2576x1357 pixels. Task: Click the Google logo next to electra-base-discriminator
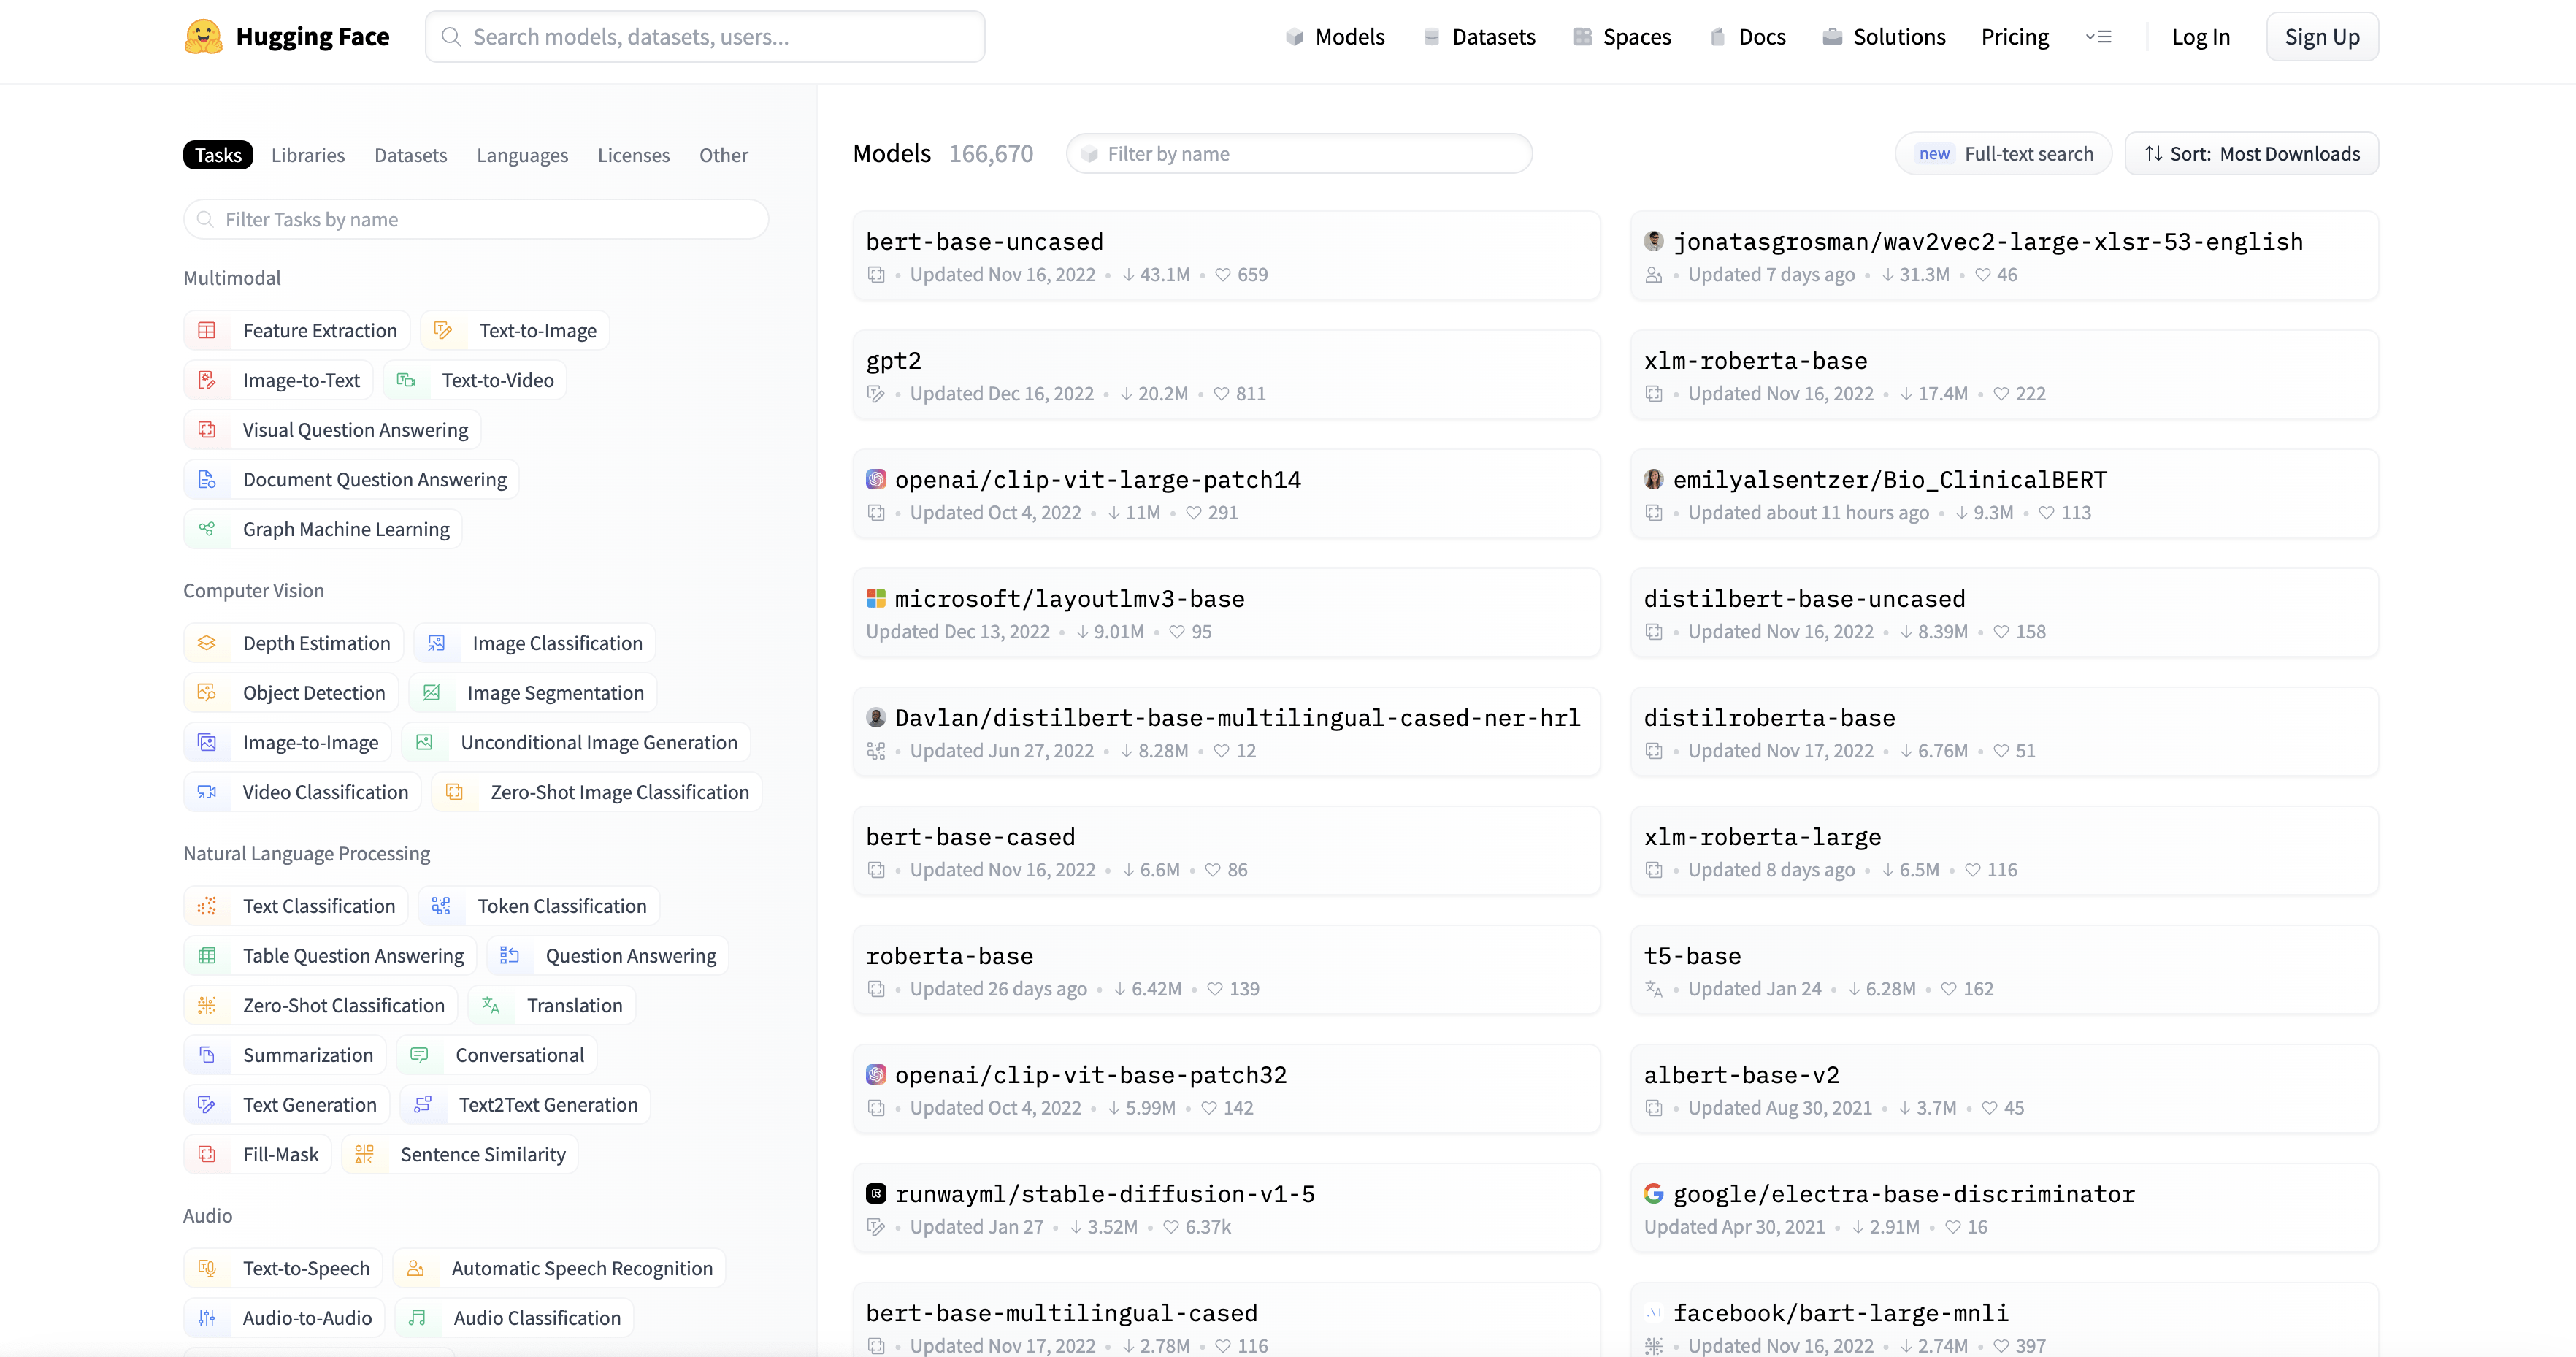tap(1654, 1193)
